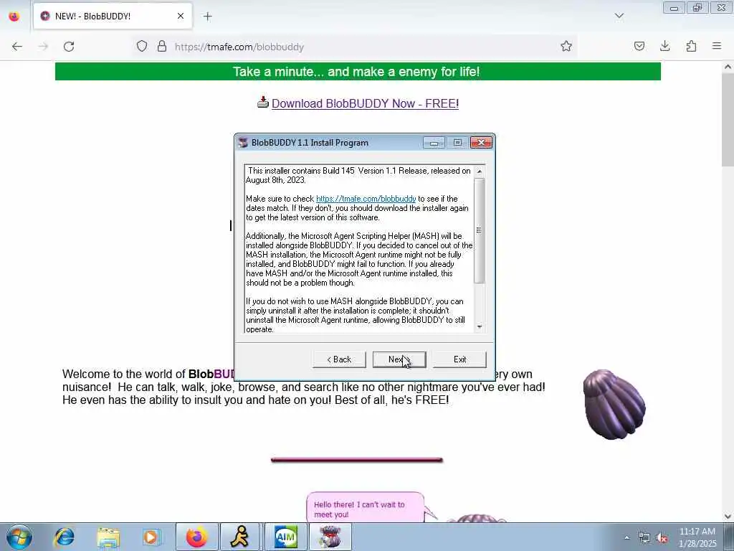
Task: View site security padlock info
Action: (162, 46)
